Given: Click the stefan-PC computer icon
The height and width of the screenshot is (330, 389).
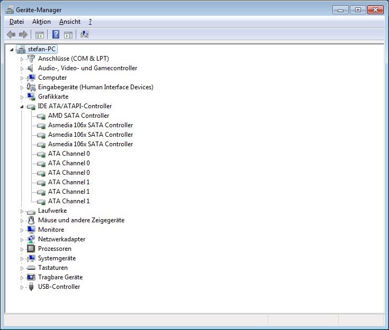Looking at the screenshot, I should [x=21, y=49].
